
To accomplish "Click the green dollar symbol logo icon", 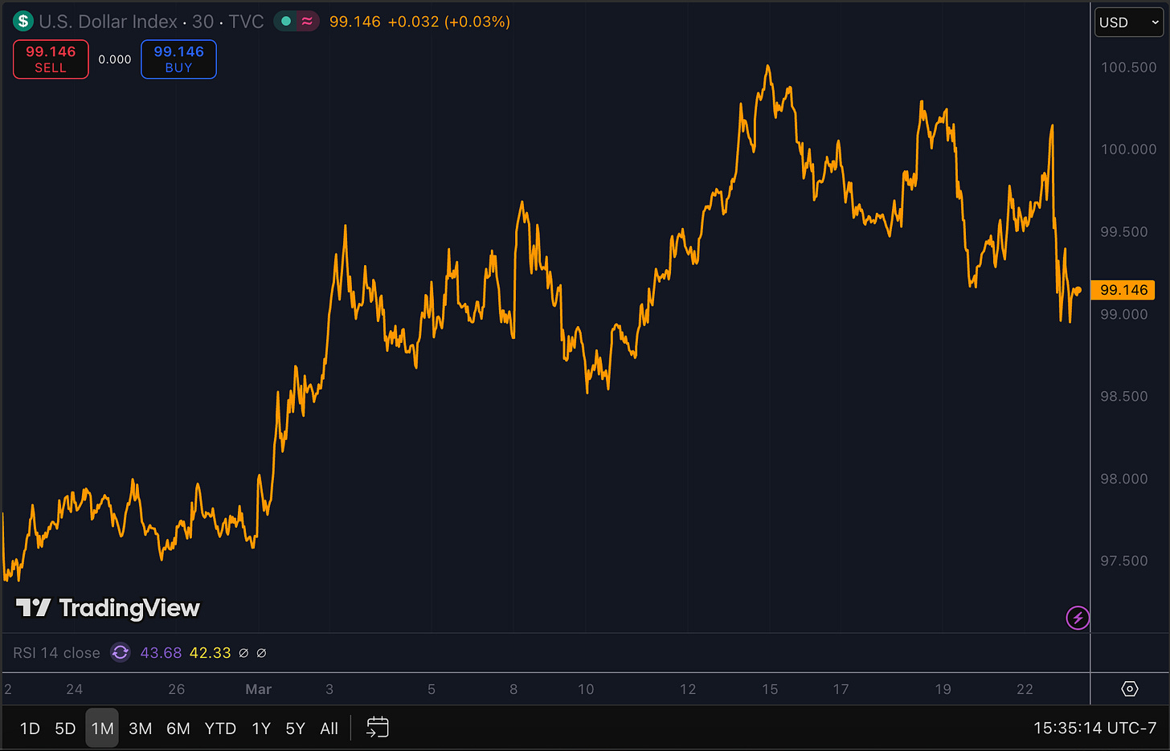I will 23,22.
